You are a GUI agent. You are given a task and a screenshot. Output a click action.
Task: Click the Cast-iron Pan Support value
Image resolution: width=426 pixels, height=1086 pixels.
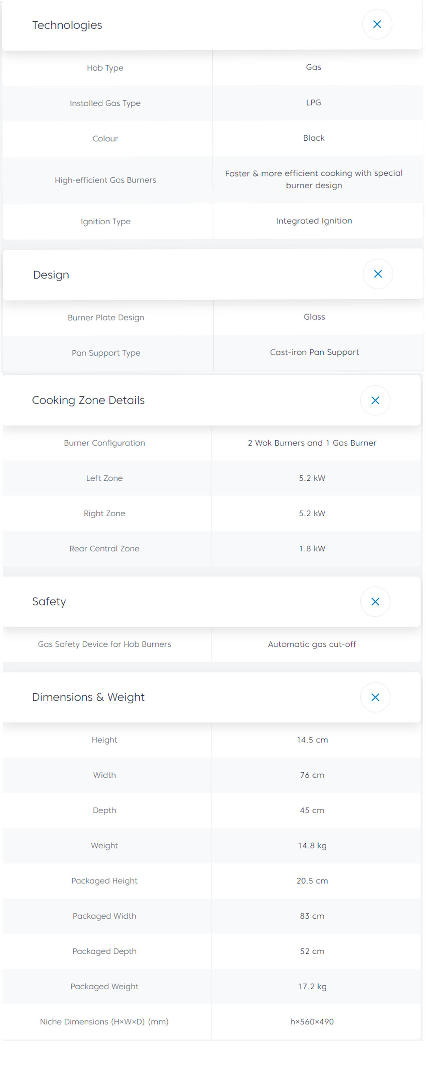point(314,352)
